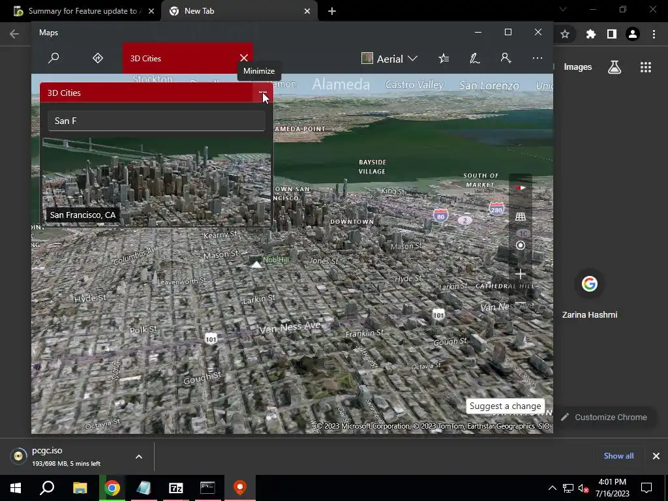Click the Chrome tab search chevron

(x=563, y=9)
